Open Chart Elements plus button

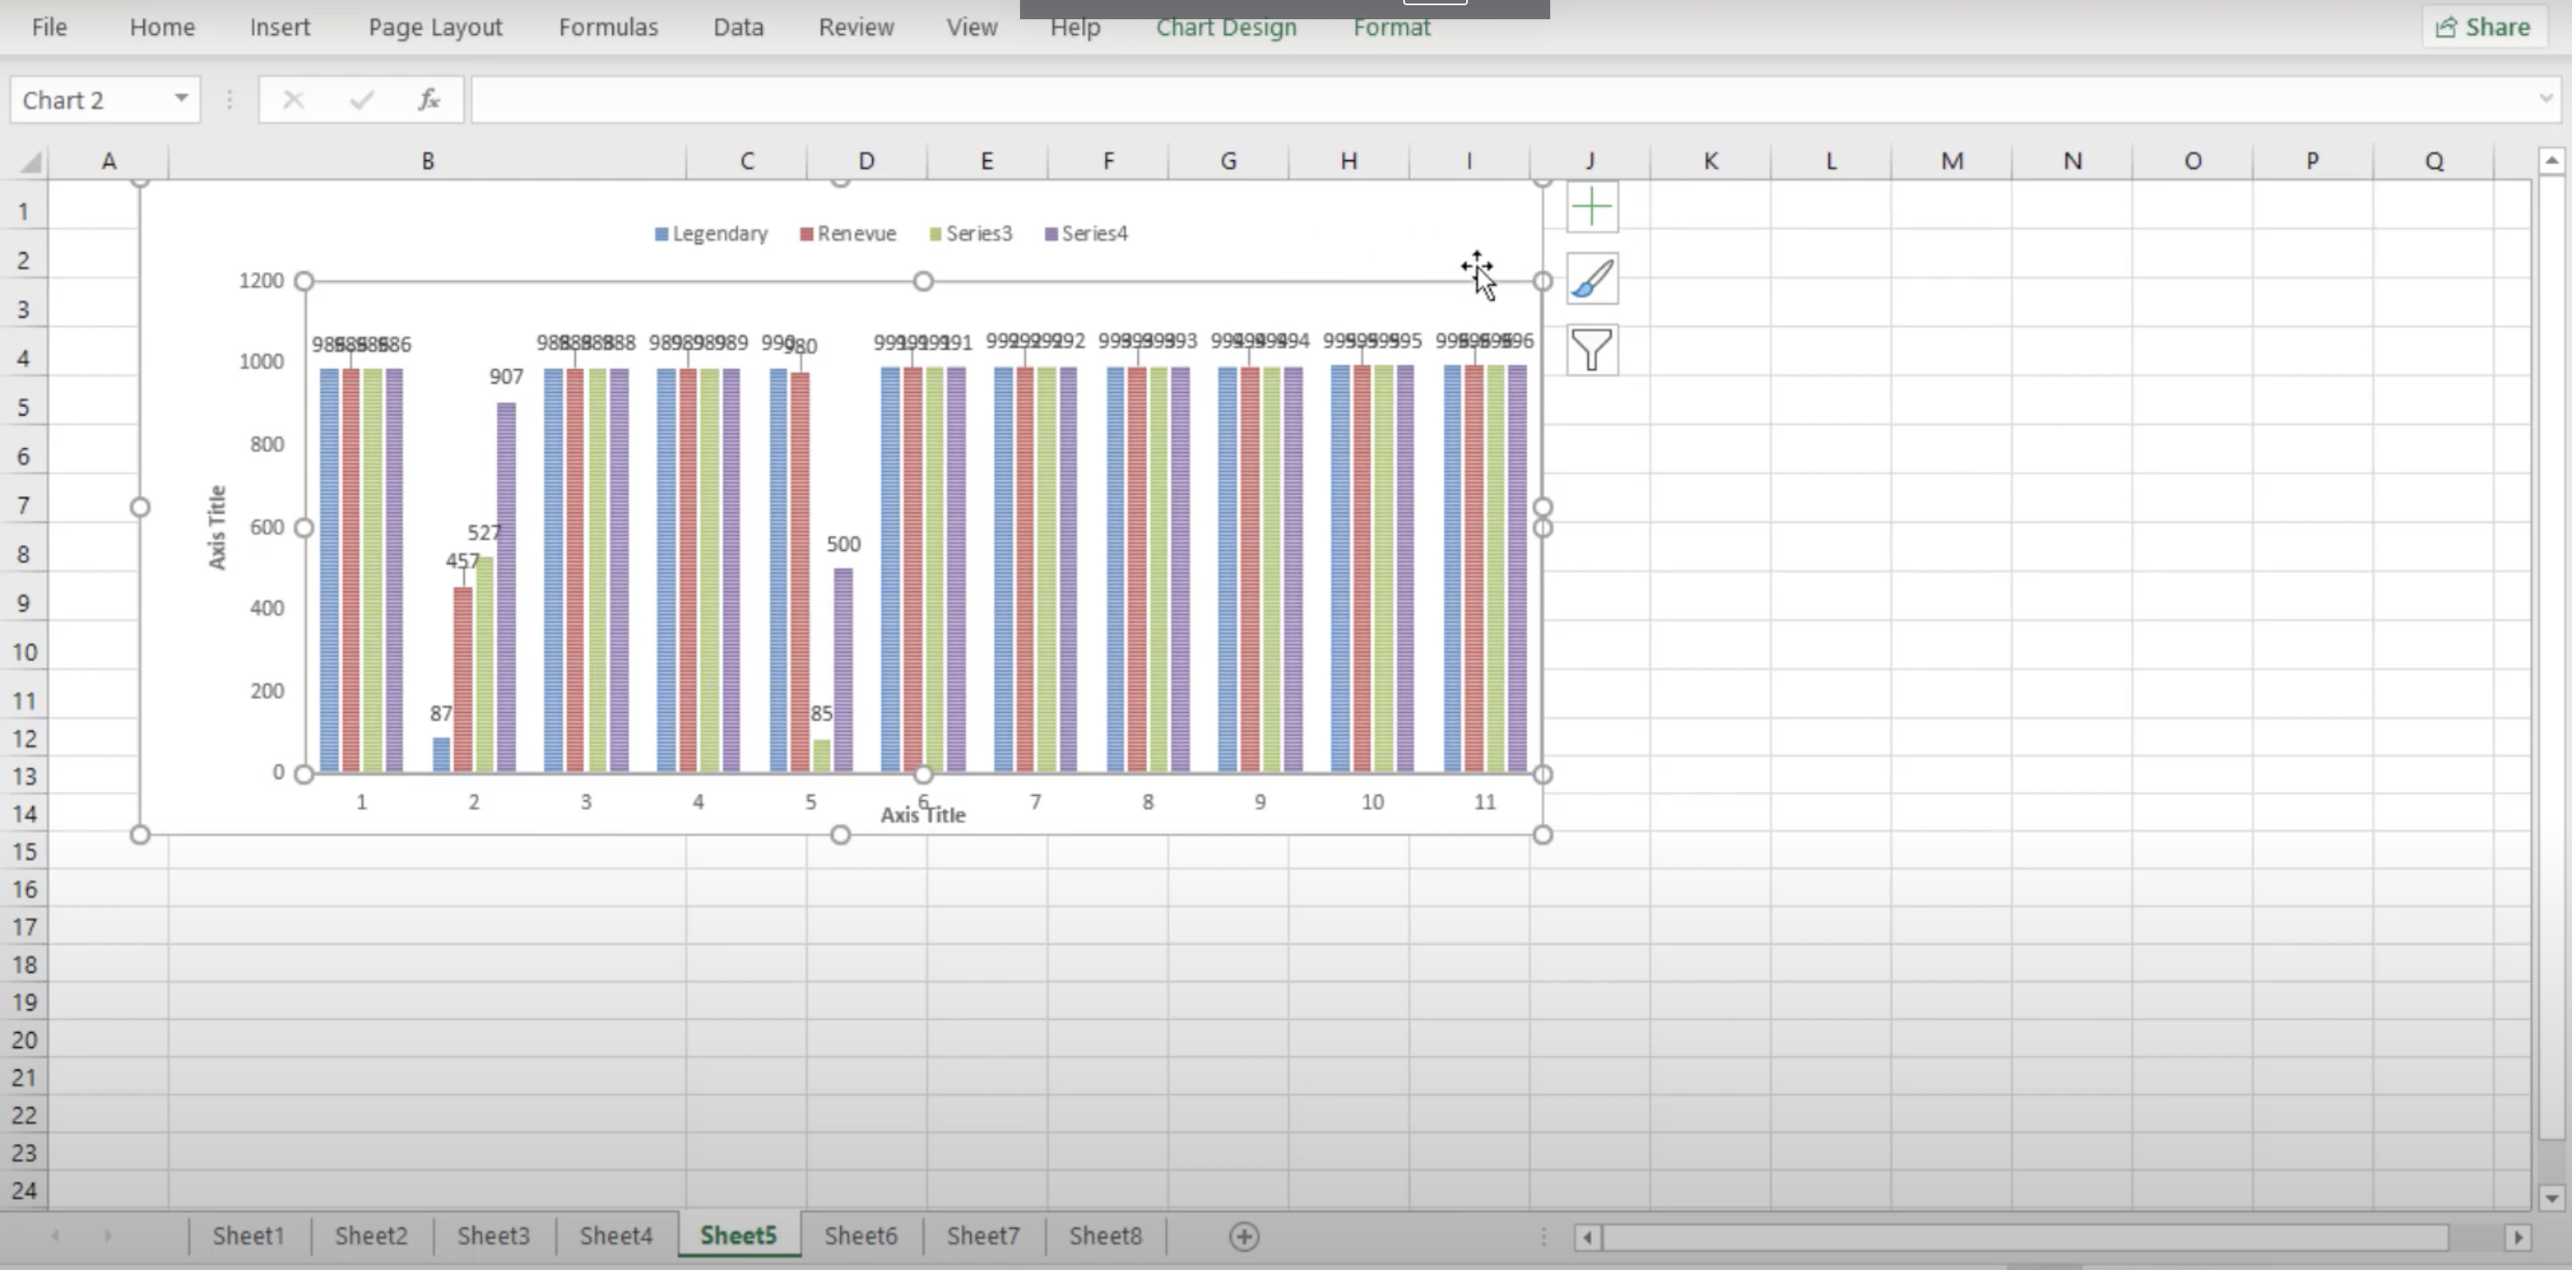pos(1591,207)
